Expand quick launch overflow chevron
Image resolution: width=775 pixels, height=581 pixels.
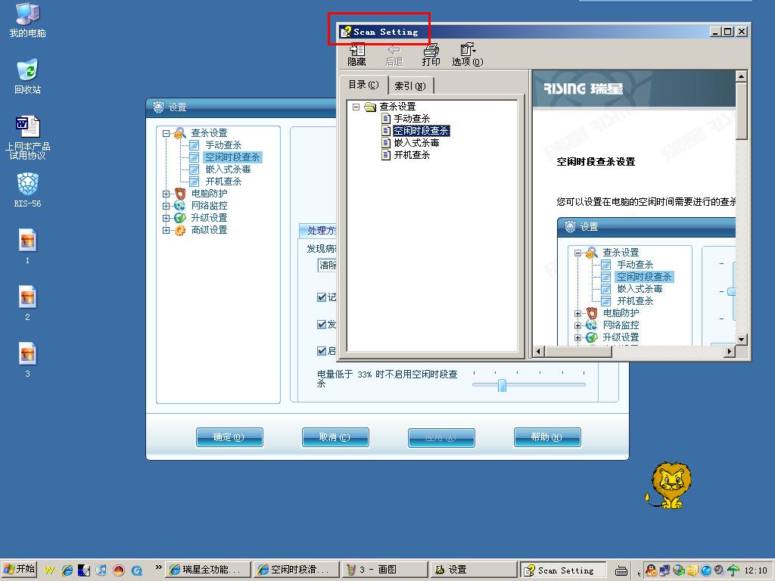point(158,567)
